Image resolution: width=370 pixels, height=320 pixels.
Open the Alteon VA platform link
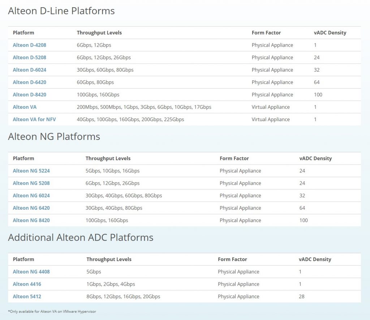(25, 107)
